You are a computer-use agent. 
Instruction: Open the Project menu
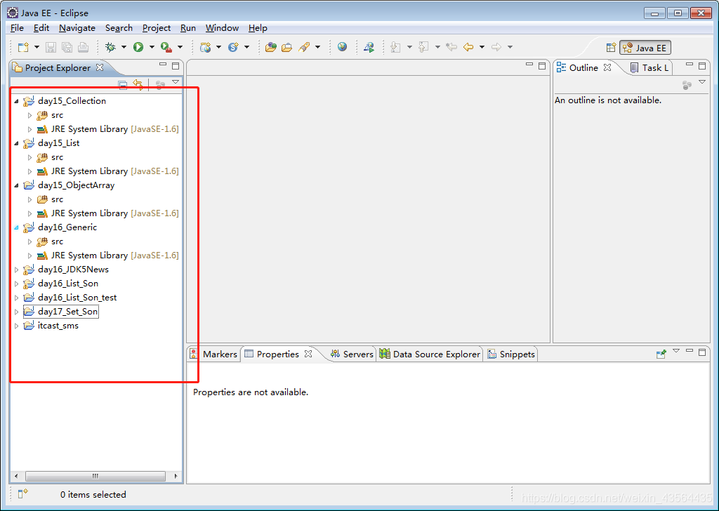(157, 28)
